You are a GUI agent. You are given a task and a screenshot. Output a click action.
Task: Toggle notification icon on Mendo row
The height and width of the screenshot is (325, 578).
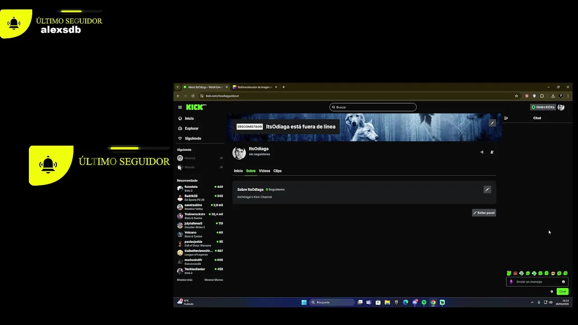[221, 167]
